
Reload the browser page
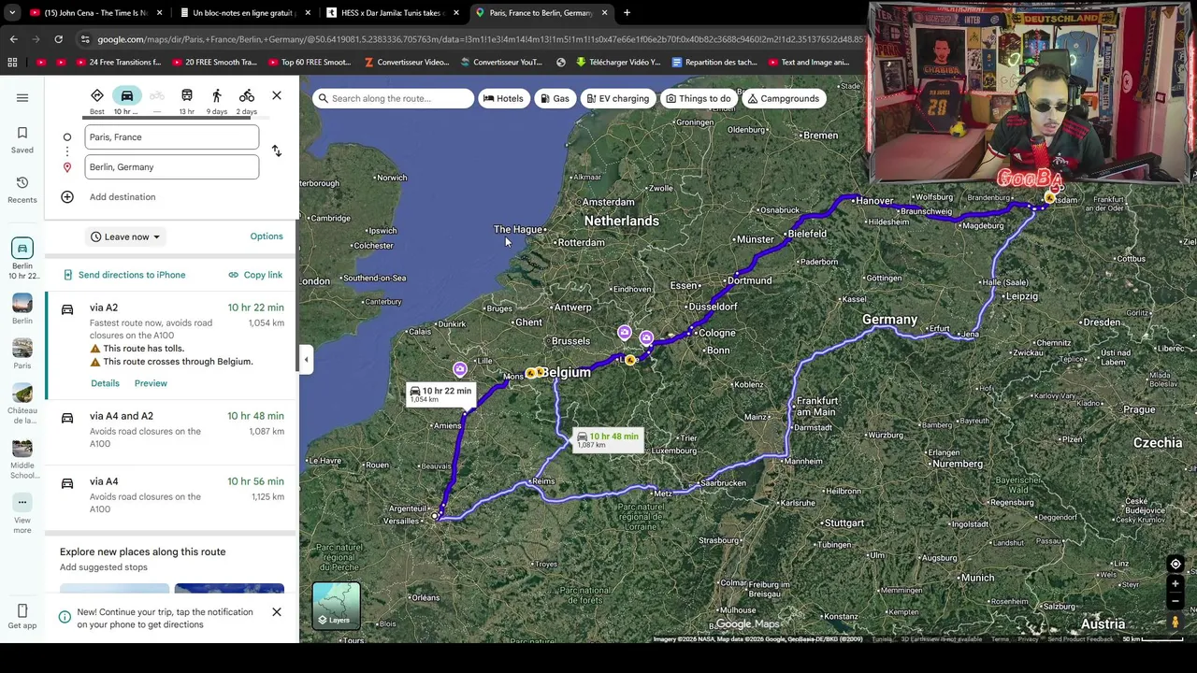click(x=58, y=39)
